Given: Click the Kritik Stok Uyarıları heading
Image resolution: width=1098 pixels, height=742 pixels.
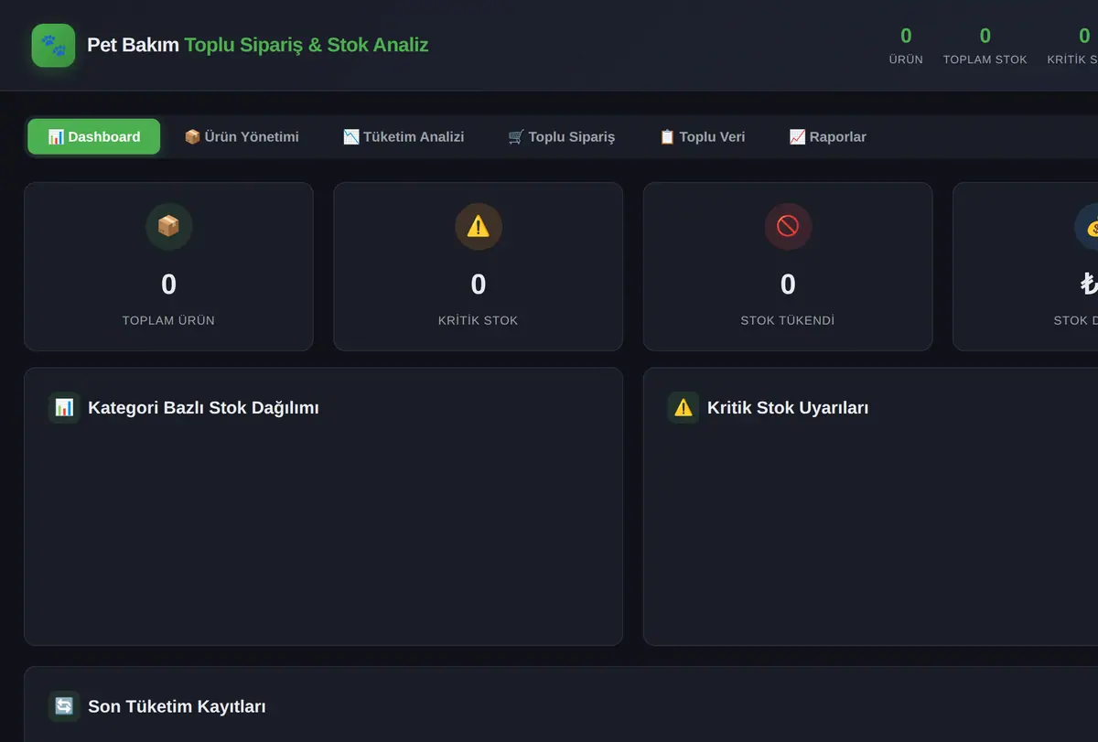Looking at the screenshot, I should point(788,408).
